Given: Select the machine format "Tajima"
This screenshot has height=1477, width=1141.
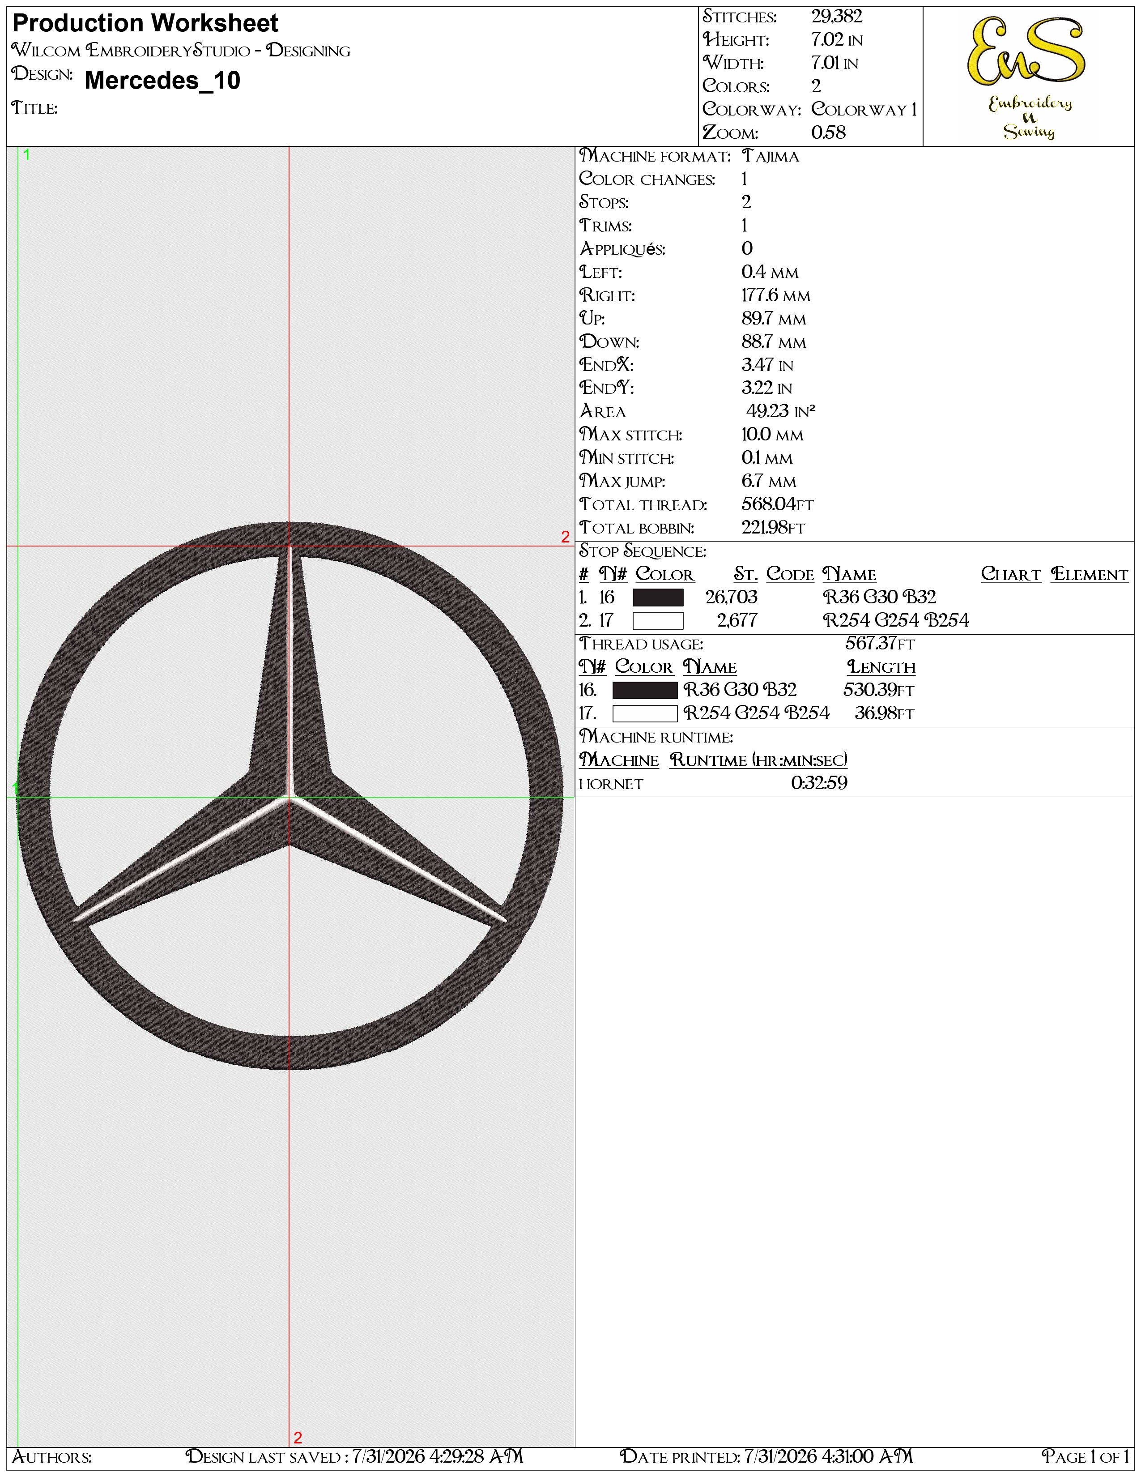Looking at the screenshot, I should tap(770, 156).
